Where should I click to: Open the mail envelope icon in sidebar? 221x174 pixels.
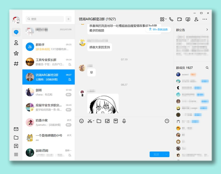(16, 129)
